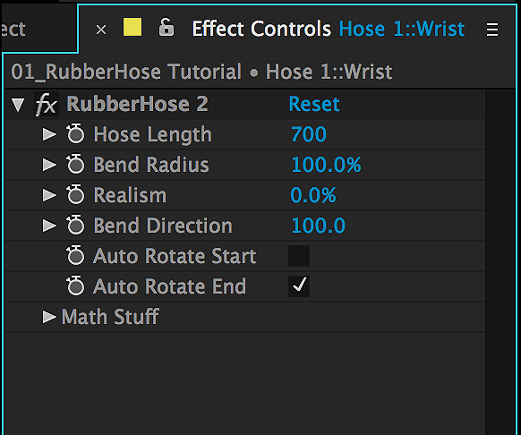Enable the Auto Rotate Start checkbox
Screen dimensions: 521x435
299,256
